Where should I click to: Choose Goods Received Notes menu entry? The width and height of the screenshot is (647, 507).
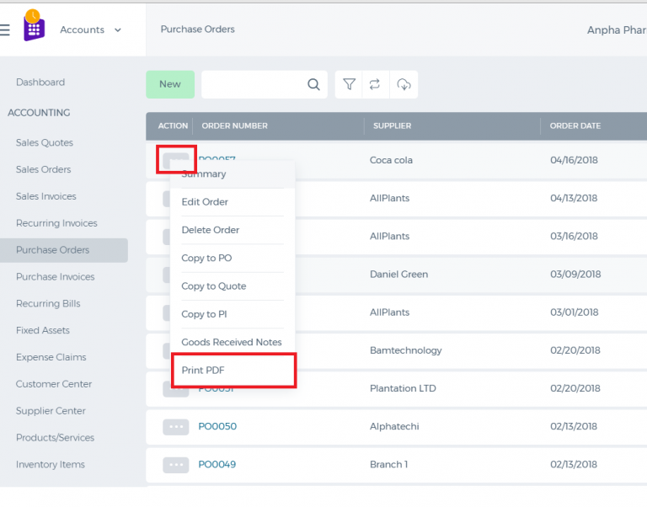pyautogui.click(x=233, y=342)
